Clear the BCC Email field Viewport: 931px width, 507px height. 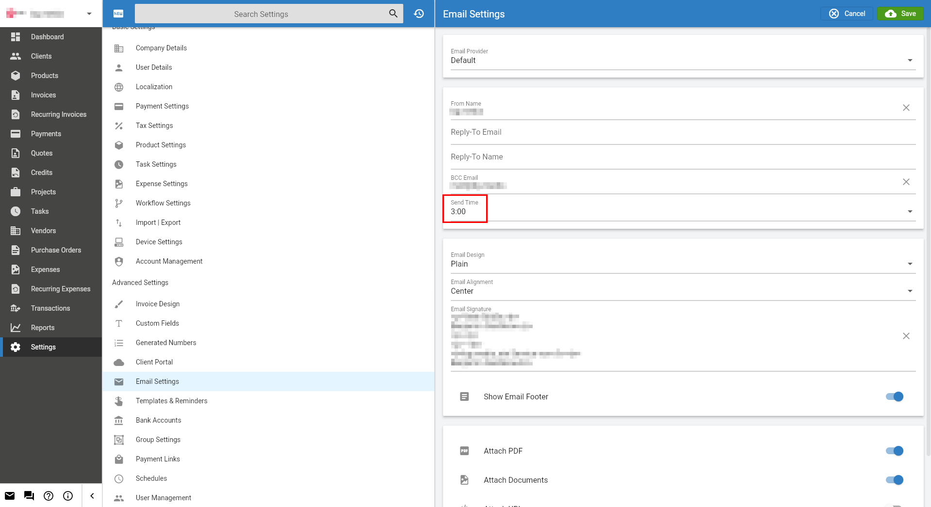click(x=906, y=182)
